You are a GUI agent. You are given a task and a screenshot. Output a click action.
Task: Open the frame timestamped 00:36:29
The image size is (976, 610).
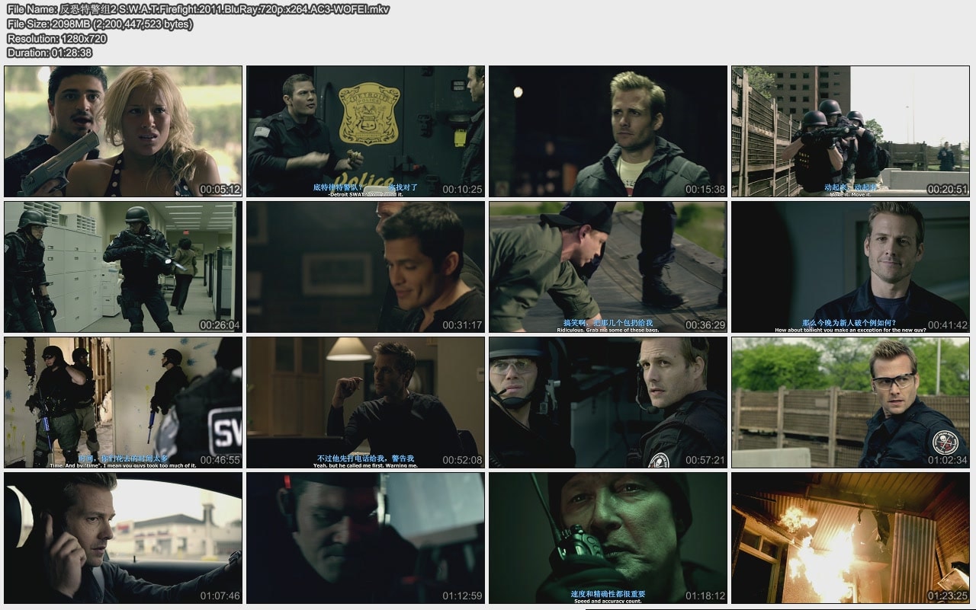(608, 267)
